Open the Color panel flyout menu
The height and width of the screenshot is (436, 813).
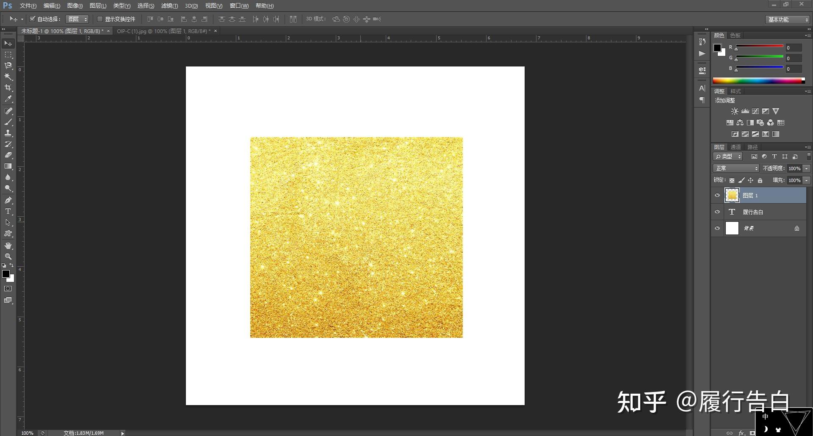[807, 35]
